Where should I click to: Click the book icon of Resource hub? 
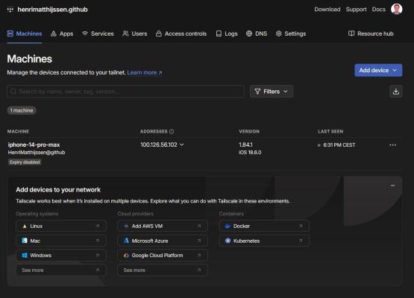(x=351, y=34)
